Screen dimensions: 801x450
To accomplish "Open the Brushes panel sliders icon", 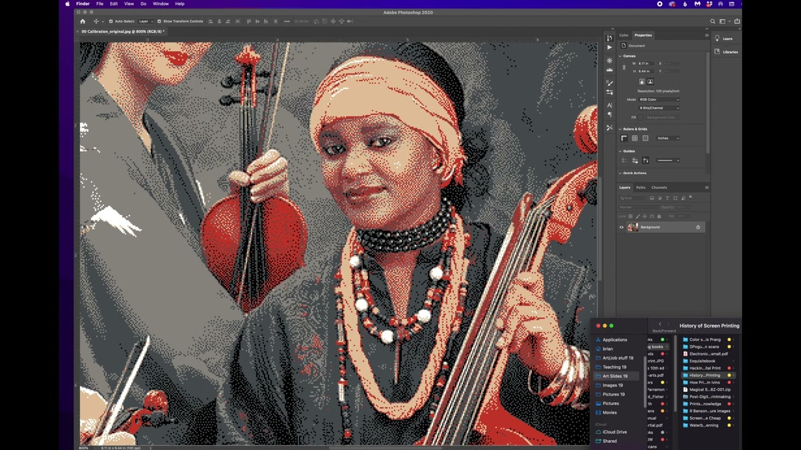I will (x=610, y=92).
